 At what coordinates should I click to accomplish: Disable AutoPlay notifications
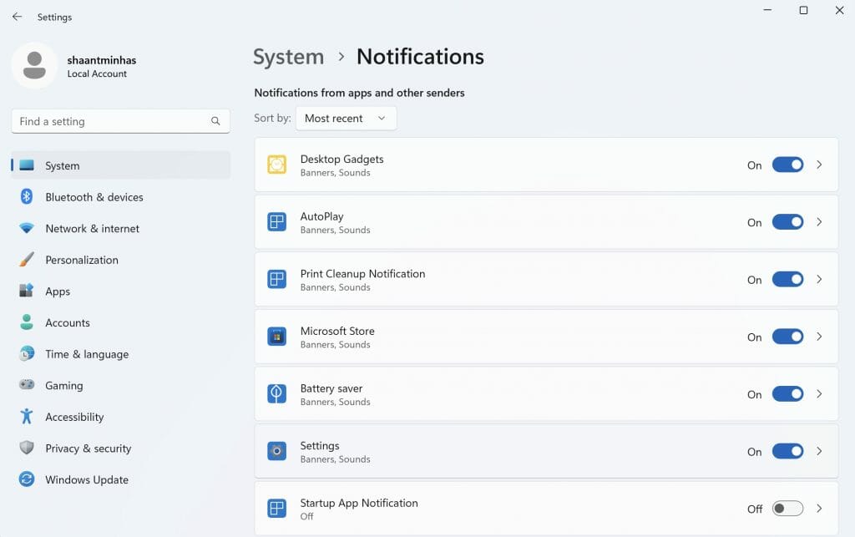click(x=787, y=222)
